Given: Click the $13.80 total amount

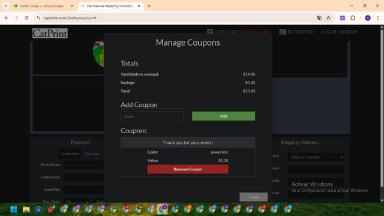Looking at the screenshot, I should pos(249,91).
